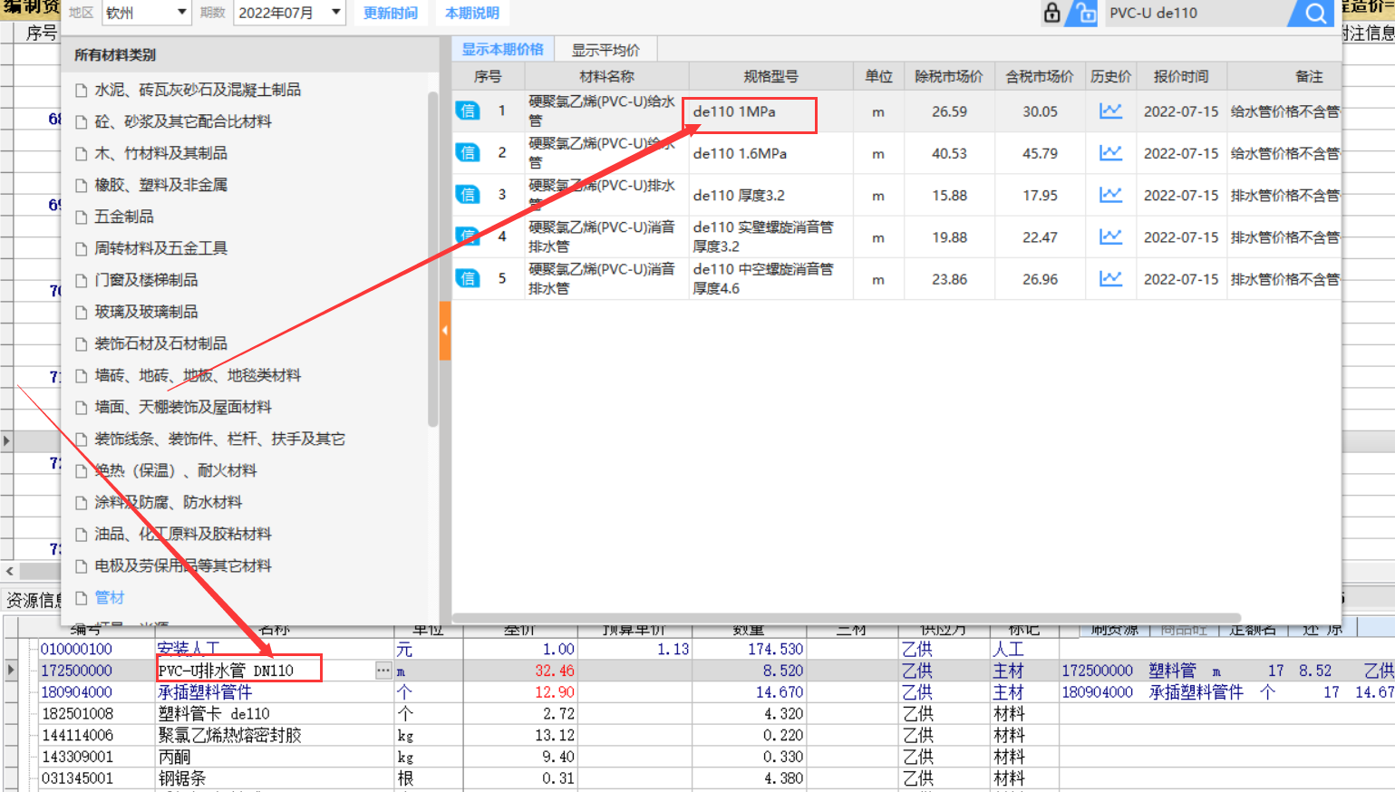1395x792 pixels.
Task: Select category 墙面、天棚装饰及屋面材料
Action: (183, 407)
